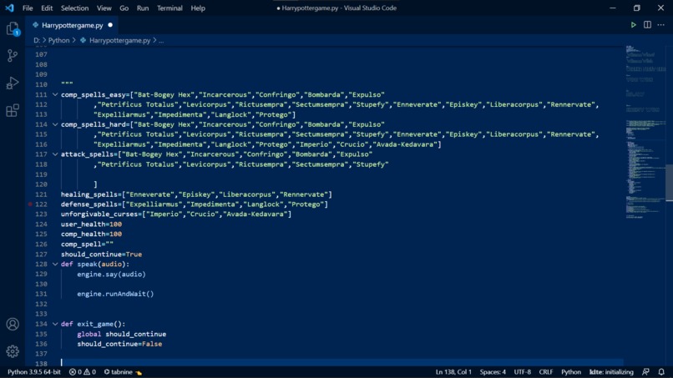
Task: Click the unforgivable_curses list line
Action: 176,214
